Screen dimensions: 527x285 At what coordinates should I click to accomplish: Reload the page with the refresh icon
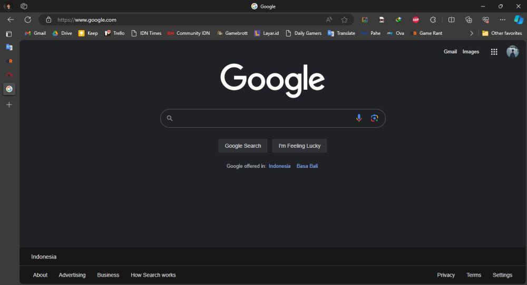click(x=28, y=20)
